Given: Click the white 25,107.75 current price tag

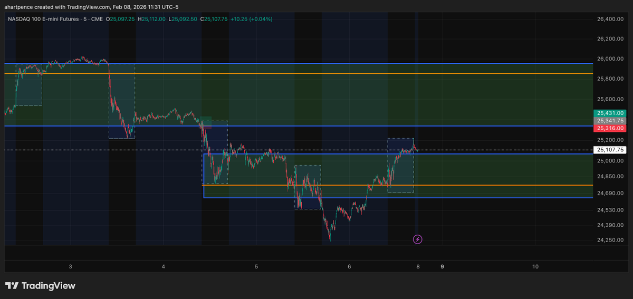Looking at the screenshot, I should (x=610, y=150).
